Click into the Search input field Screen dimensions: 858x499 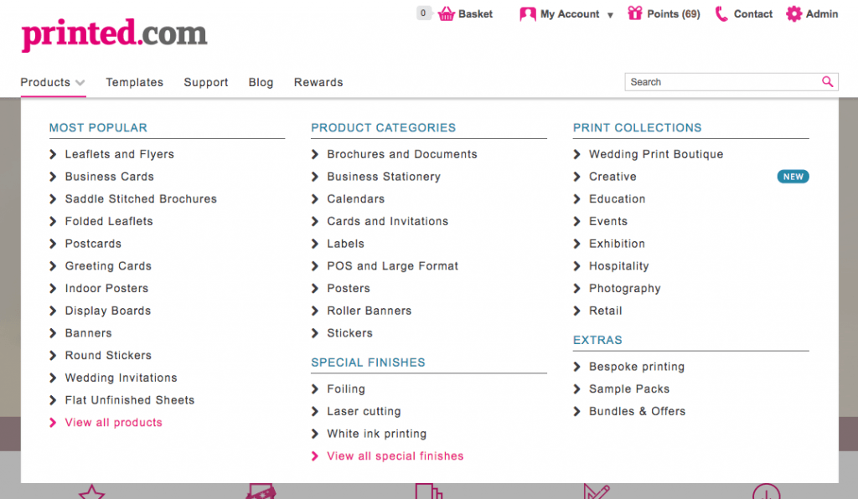(721, 82)
